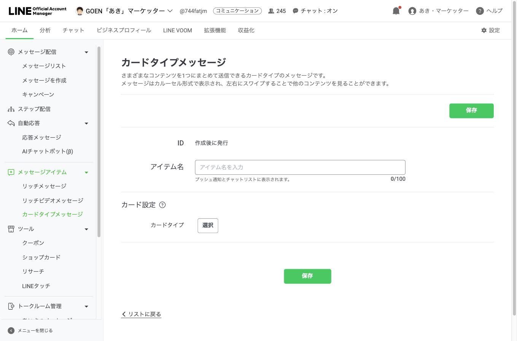Viewport: 517px width, 341px height.
Task: Click the close menu arrow icon
Action: [11, 331]
